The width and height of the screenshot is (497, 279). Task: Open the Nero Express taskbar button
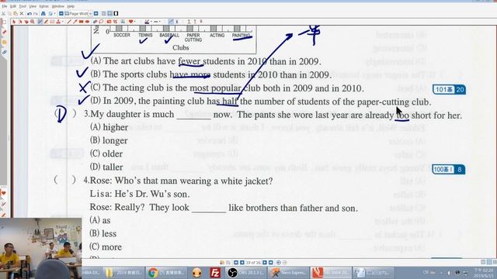coord(289,272)
